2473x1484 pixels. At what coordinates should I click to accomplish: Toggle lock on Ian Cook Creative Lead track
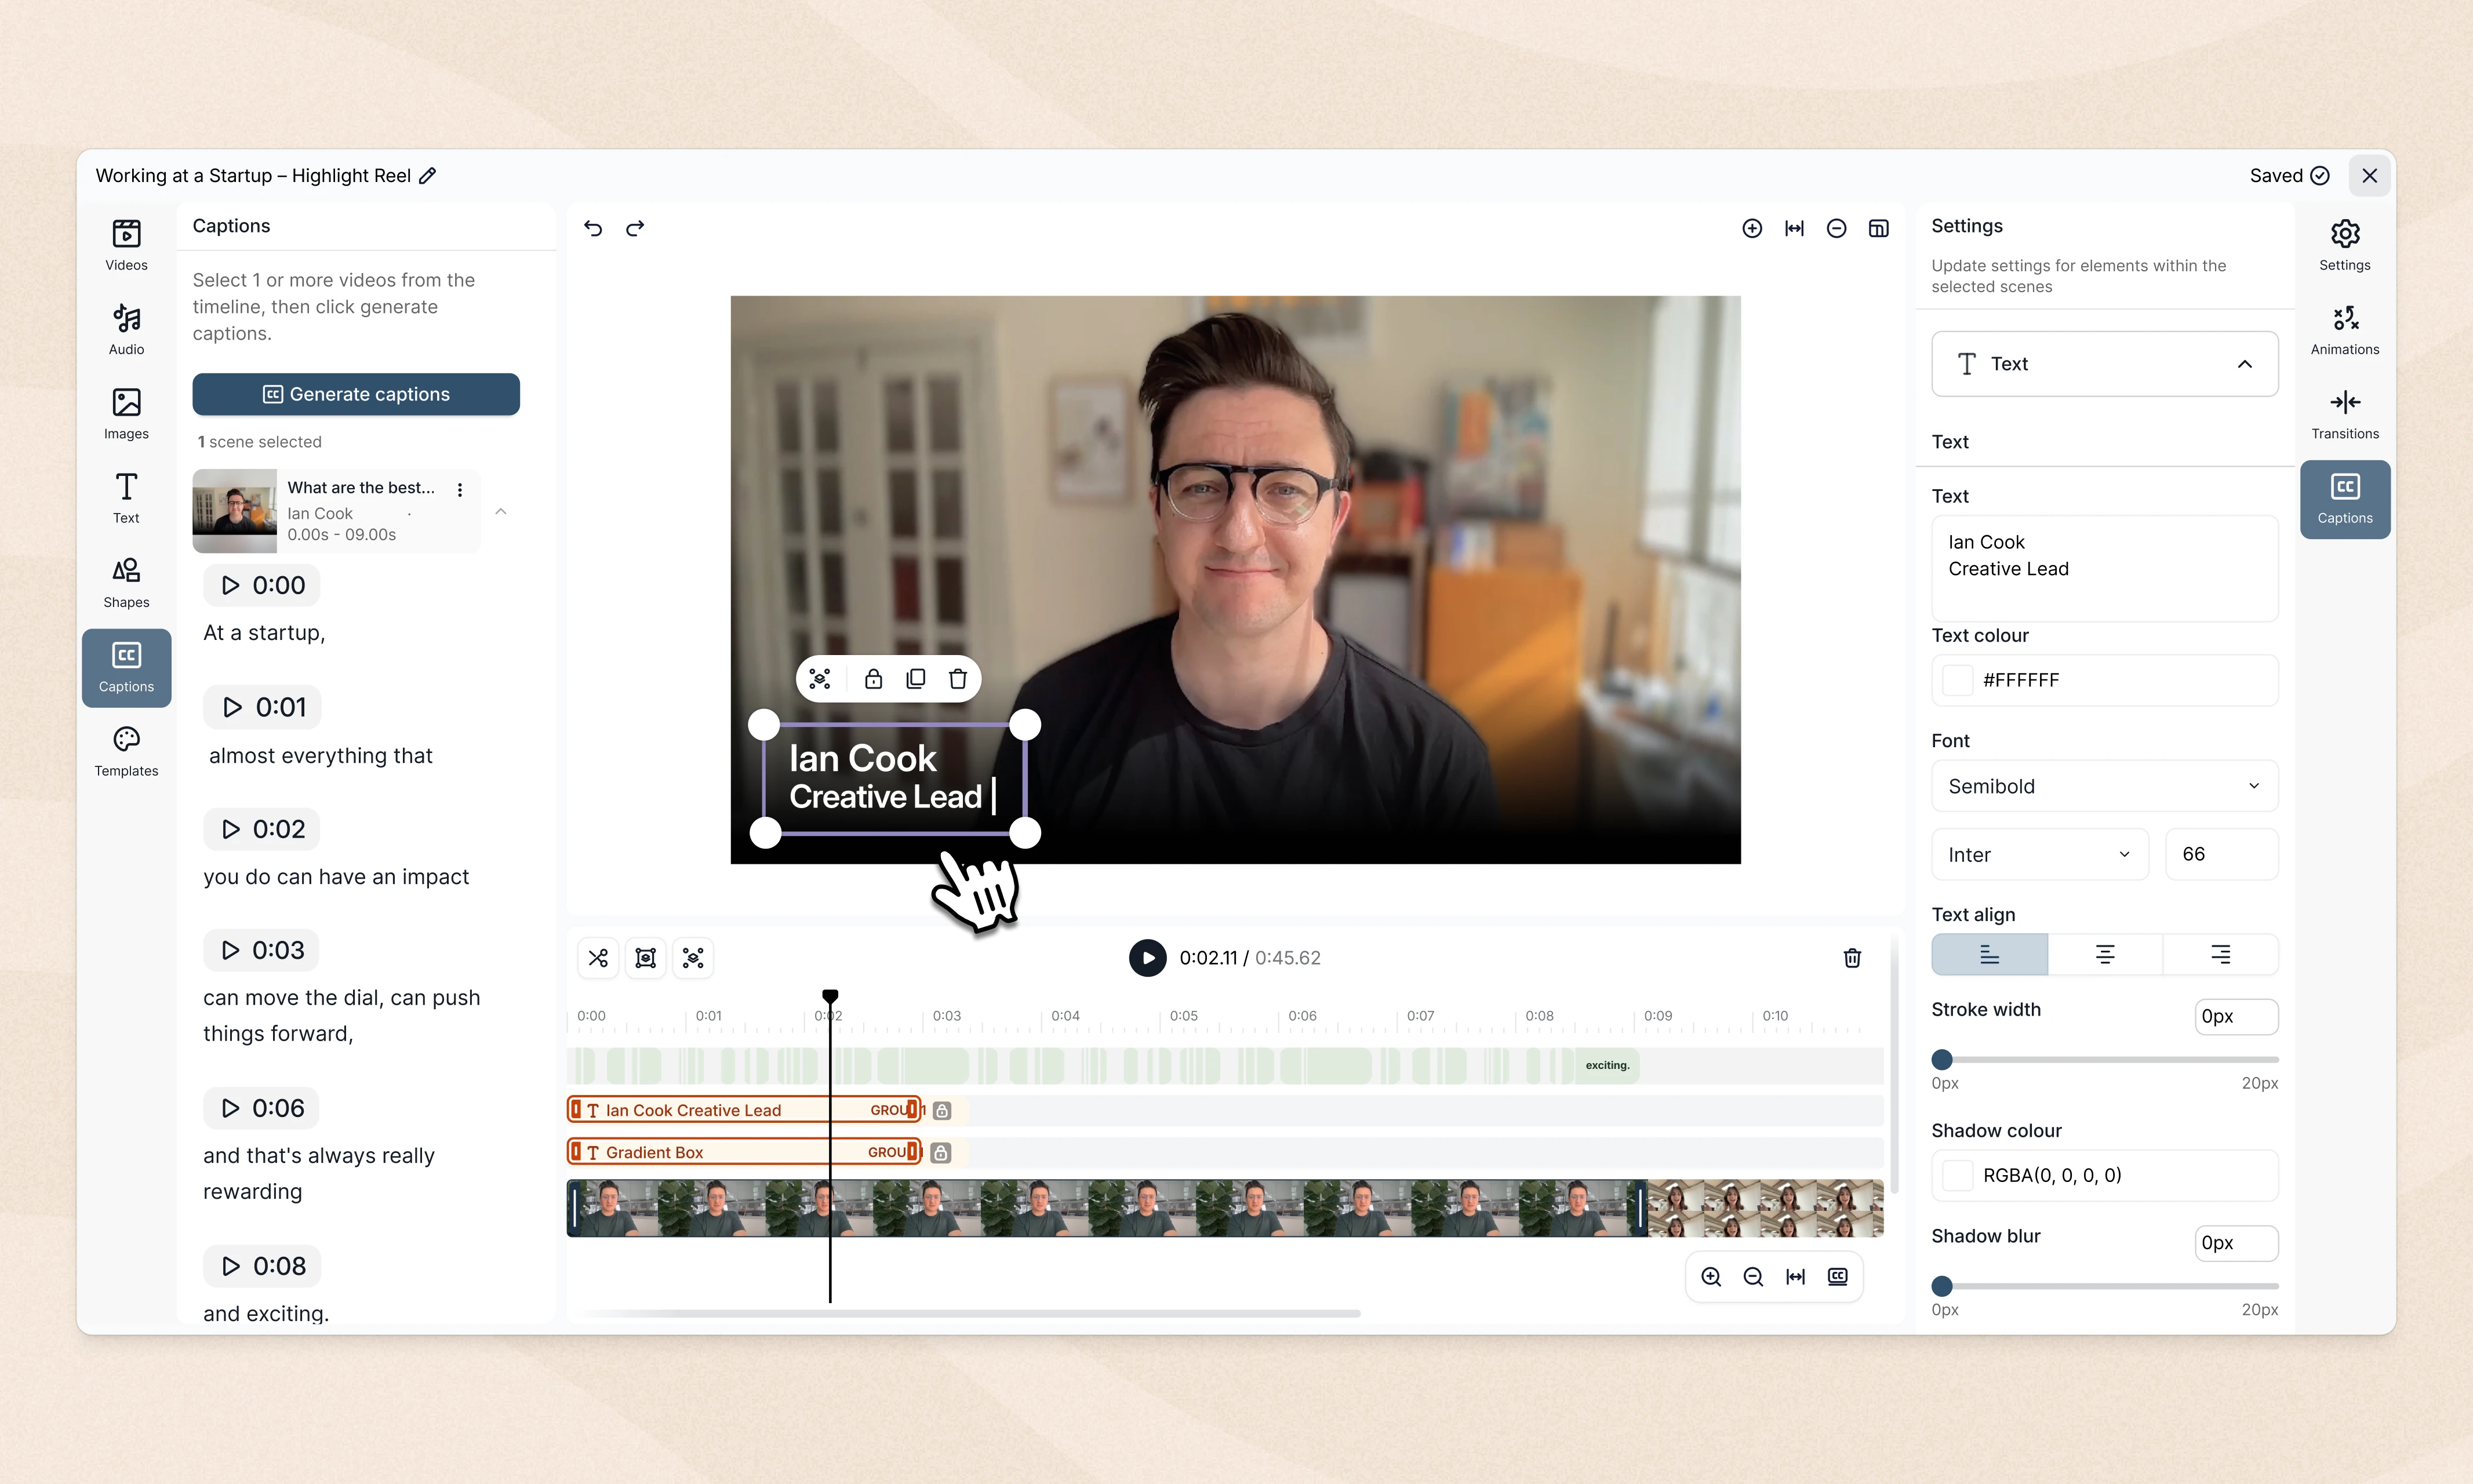(942, 1111)
